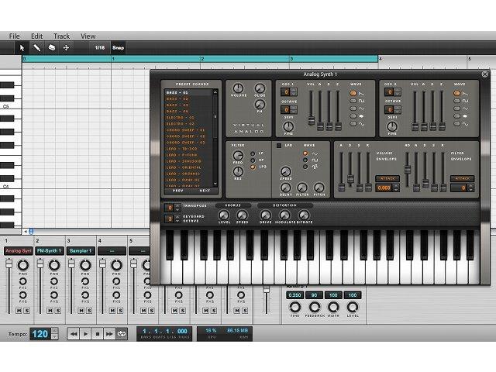Select the move tool with cross arrows
Viewport: 496px width, 372px height.
tap(66, 47)
